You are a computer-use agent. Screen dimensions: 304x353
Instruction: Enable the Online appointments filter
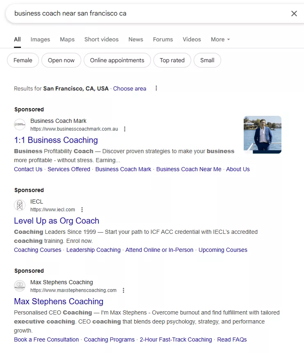pyautogui.click(x=117, y=60)
